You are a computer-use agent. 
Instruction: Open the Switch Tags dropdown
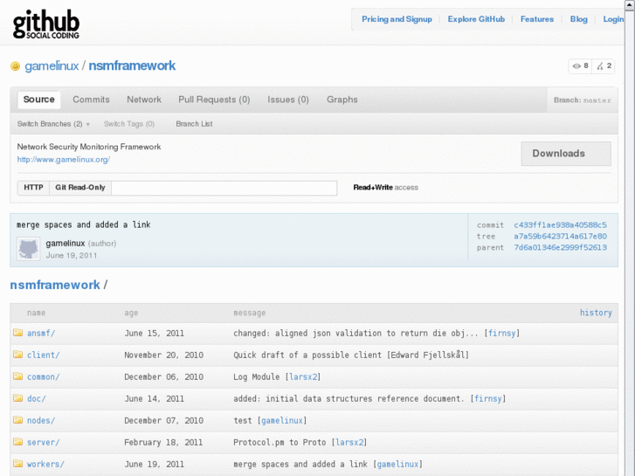tap(129, 124)
